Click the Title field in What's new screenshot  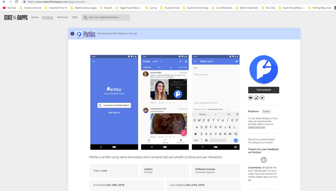(216, 68)
